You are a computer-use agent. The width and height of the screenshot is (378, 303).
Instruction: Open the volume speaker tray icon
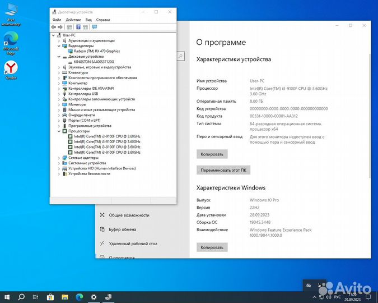click(x=329, y=297)
